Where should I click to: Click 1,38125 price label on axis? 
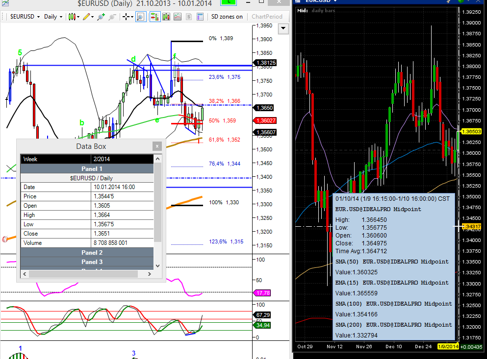[x=265, y=63]
